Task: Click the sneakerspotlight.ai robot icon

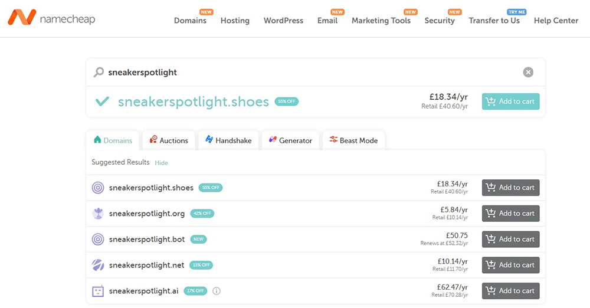Action: (98, 291)
